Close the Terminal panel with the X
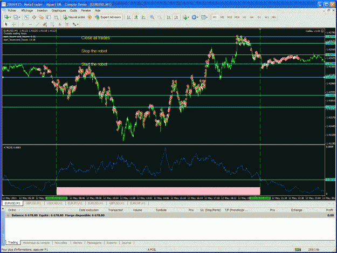The width and height of the screenshot is (337, 253). coord(3,209)
